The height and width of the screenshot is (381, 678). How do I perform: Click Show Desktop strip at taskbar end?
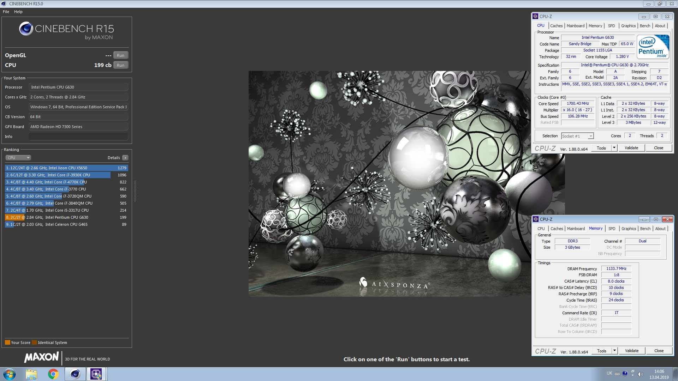click(x=675, y=374)
